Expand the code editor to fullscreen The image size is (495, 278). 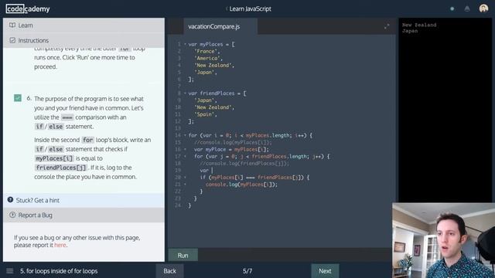pyautogui.click(x=387, y=26)
